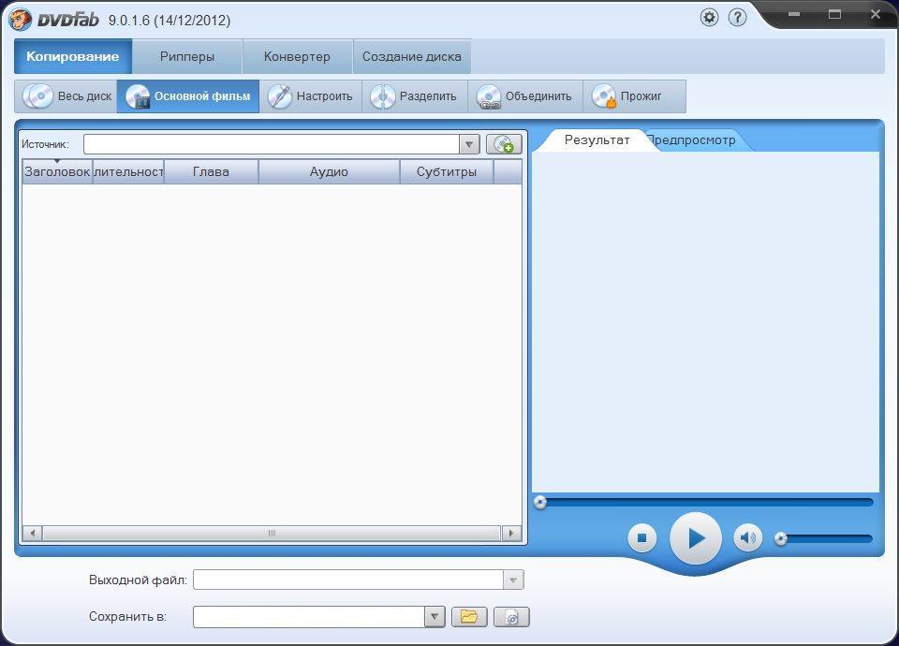This screenshot has width=899, height=646.
Task: Click the Аудио column header
Action: click(x=329, y=172)
